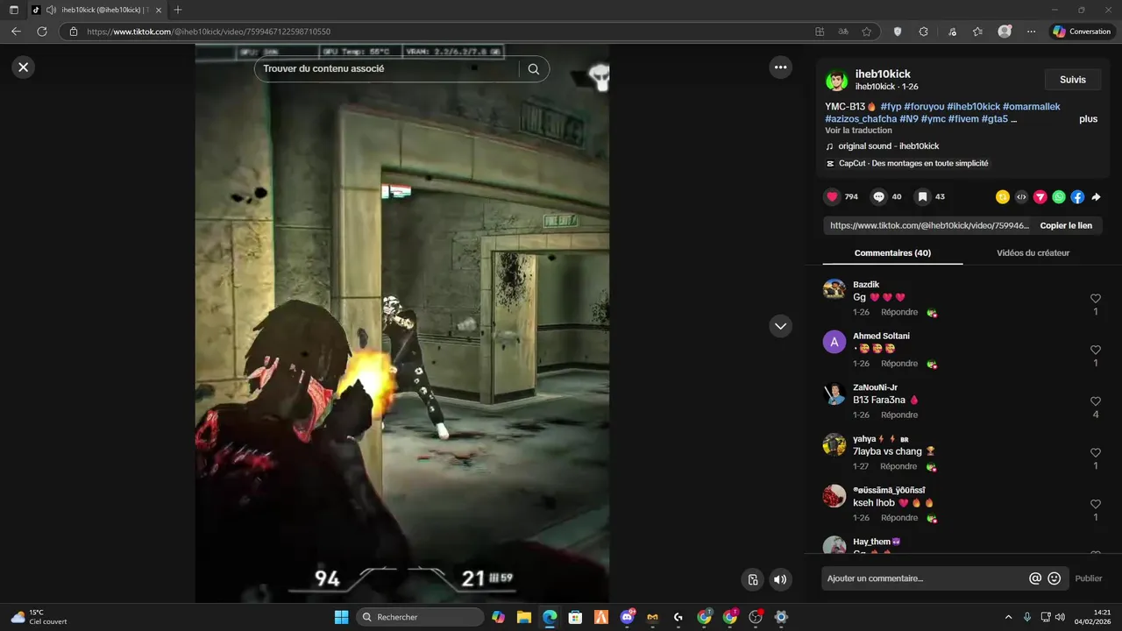Open the #fyp hashtag

point(891,107)
